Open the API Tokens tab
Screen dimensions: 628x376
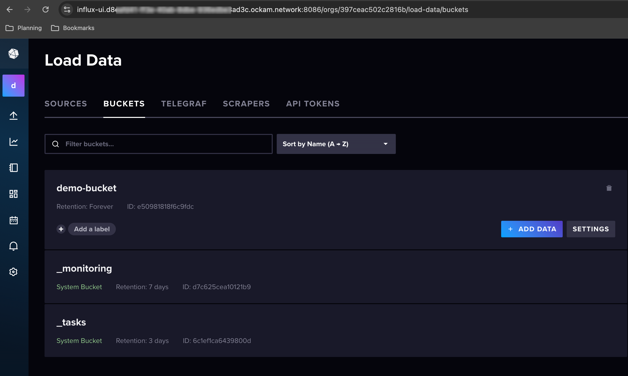click(313, 104)
